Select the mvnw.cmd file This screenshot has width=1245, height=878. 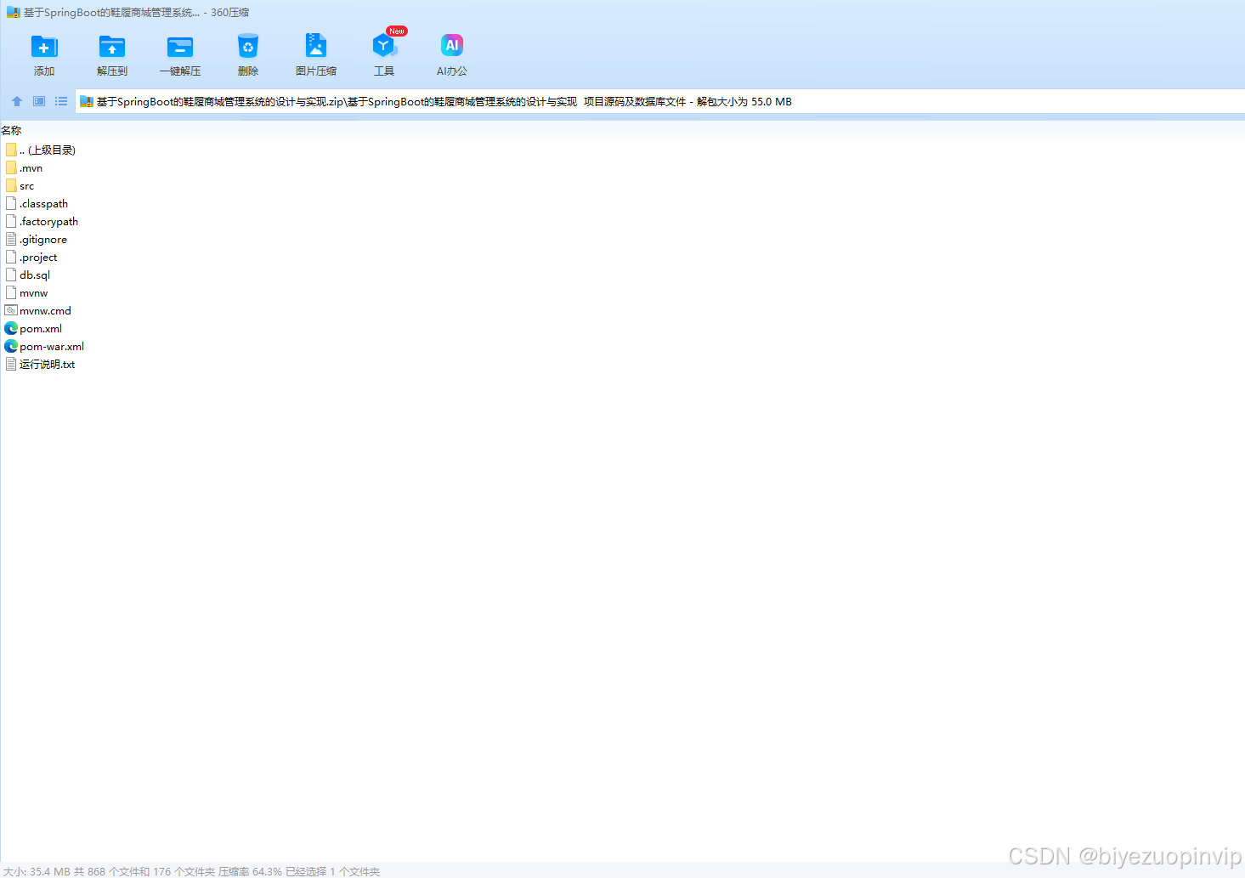tap(38, 311)
